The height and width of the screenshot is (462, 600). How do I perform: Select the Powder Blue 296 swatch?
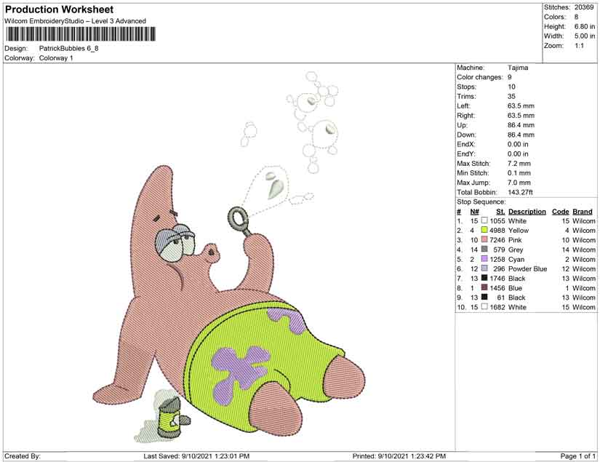[x=484, y=268]
